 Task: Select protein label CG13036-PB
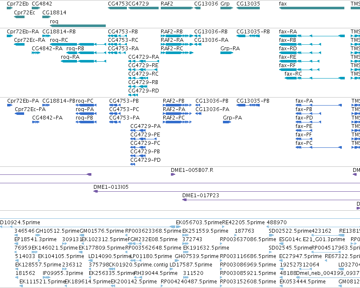(x=212, y=101)
